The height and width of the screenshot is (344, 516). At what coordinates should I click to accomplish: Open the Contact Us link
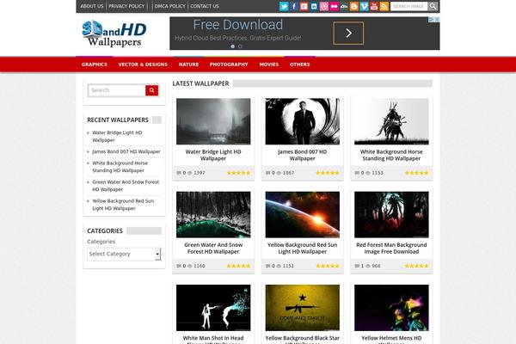[205, 6]
